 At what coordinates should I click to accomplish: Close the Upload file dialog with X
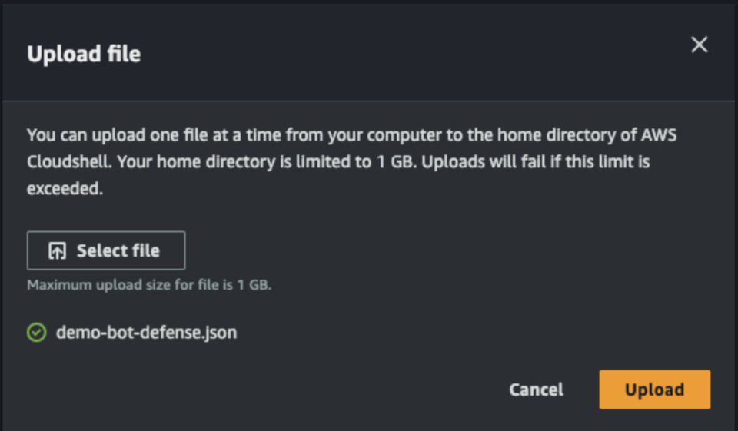coord(700,45)
